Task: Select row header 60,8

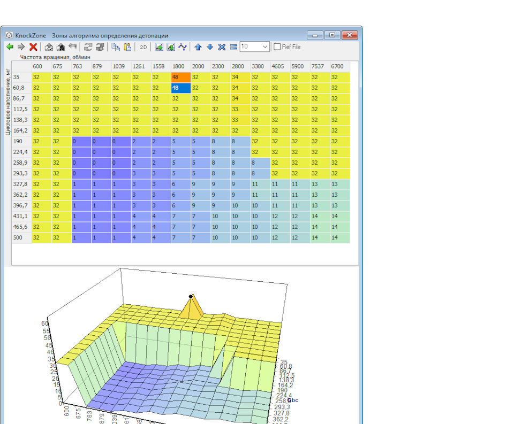Action: pyautogui.click(x=21, y=88)
